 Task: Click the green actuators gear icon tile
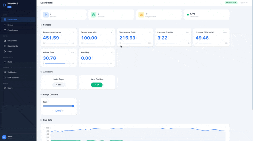(x=93, y=15)
